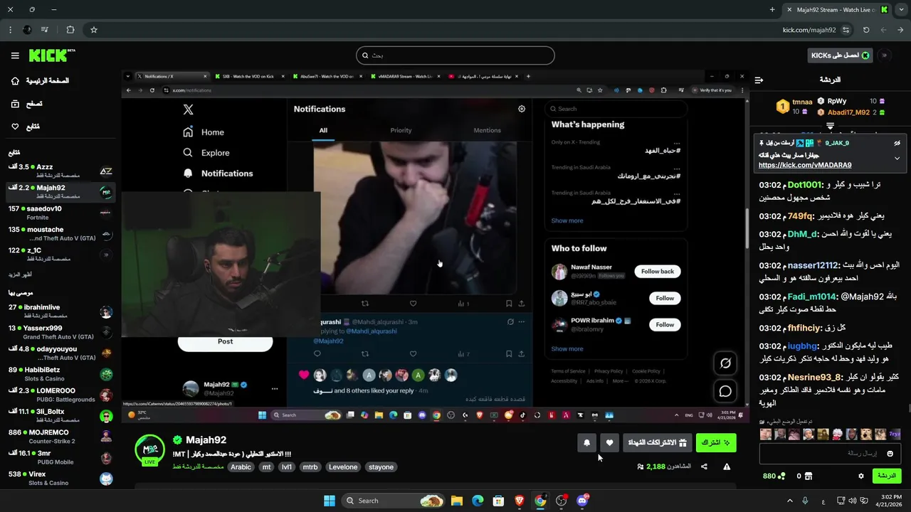Open Discord from taskbar
Image resolution: width=911 pixels, height=512 pixels.
pos(582,501)
